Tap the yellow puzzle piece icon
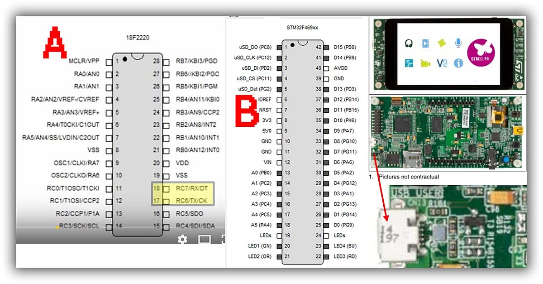This screenshot has height=284, width=543. click(x=442, y=43)
